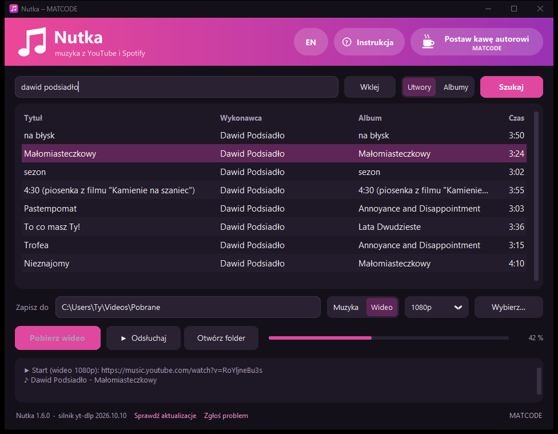Select the Albumy search mode
Screen dimensions: 558x434
[456, 87]
